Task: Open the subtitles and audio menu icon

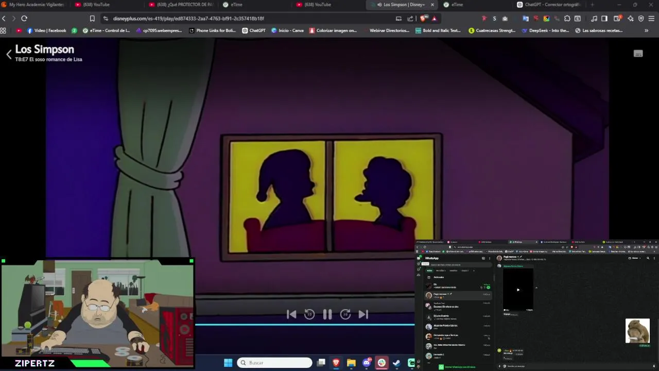Action: (638, 54)
